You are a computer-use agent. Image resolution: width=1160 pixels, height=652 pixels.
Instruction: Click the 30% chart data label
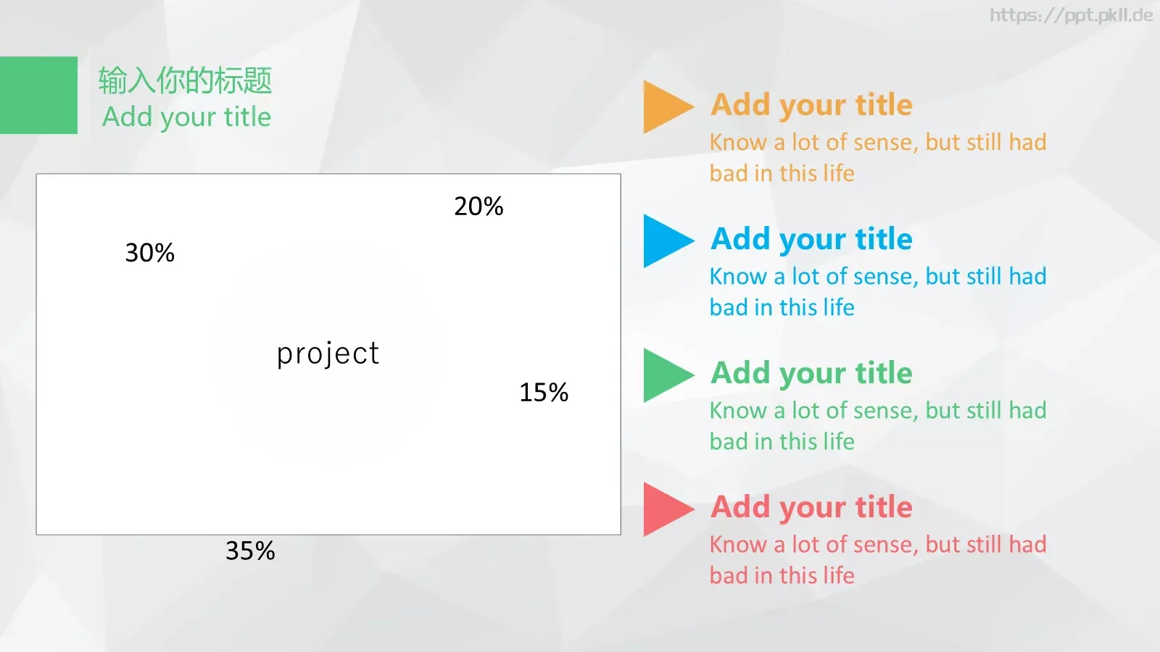point(150,253)
